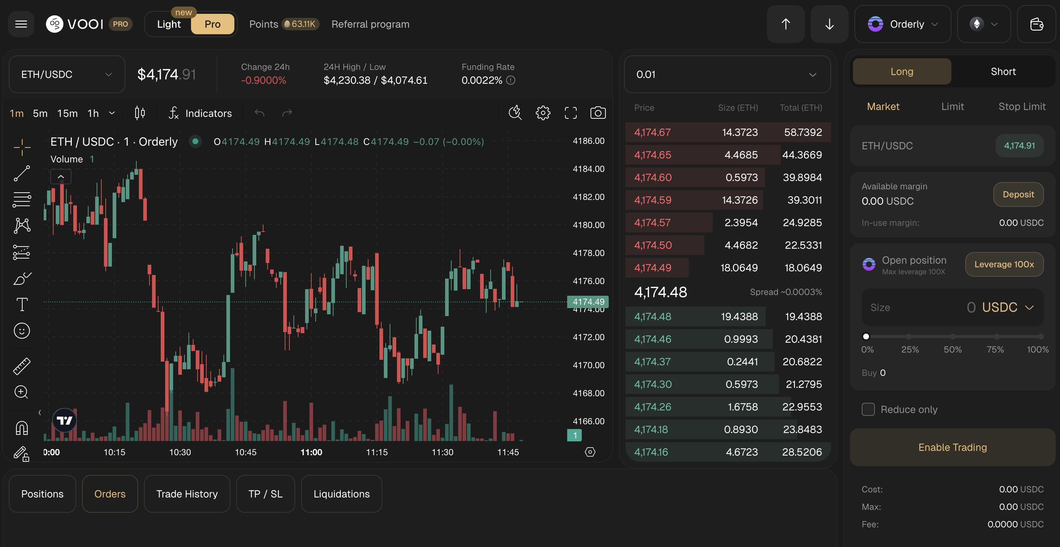The image size is (1060, 547).
Task: Select the ruler measure tool
Action: 22,366
